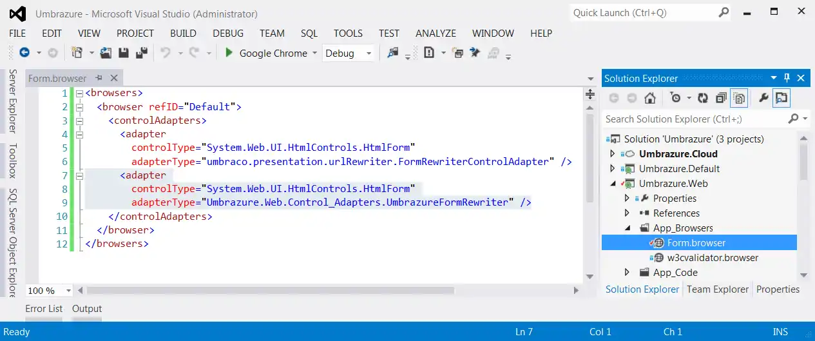Click Pending Changes Filter clock icon
Image resolution: width=815 pixels, height=341 pixels.
[x=675, y=98]
